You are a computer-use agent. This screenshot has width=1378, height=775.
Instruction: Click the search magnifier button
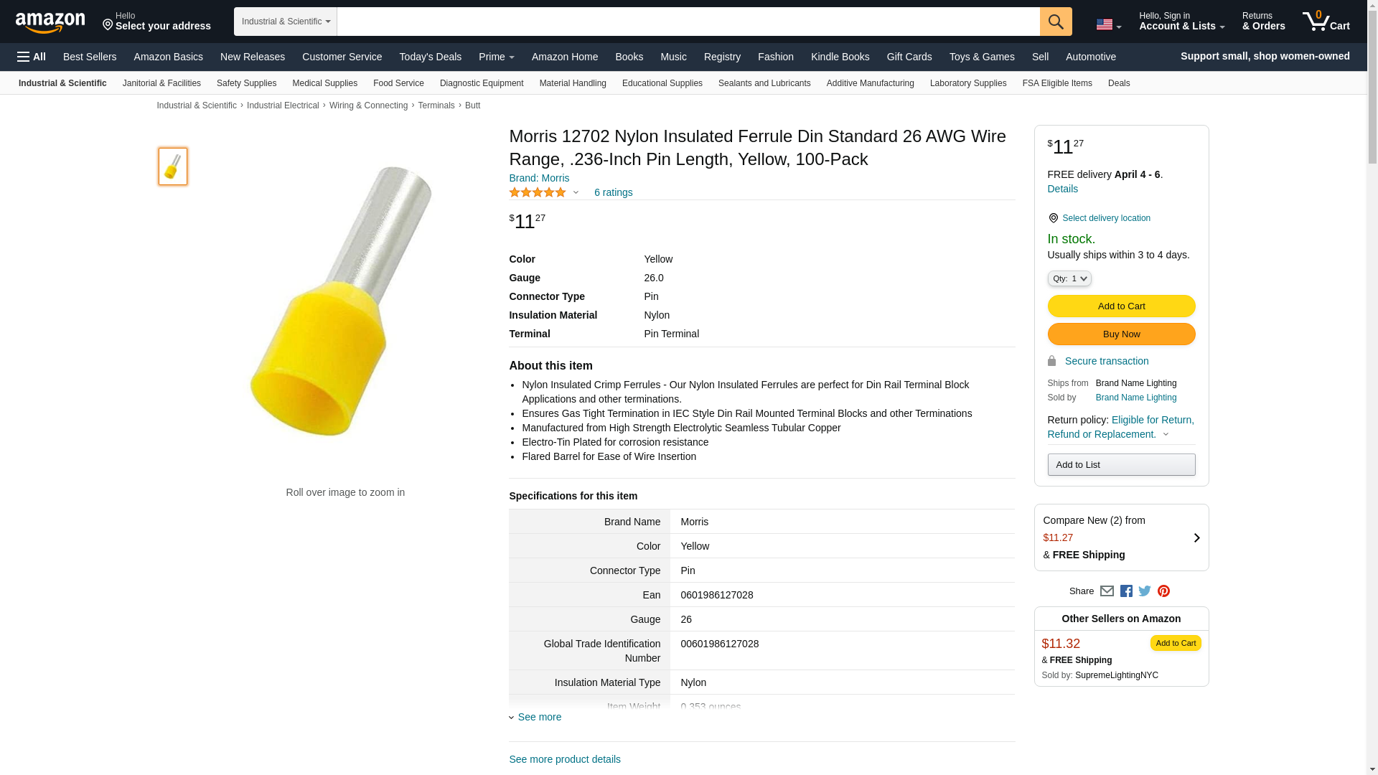pos(1055,22)
